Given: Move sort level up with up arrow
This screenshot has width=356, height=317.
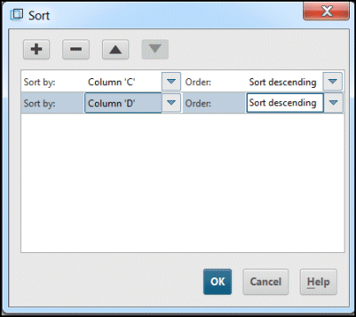Looking at the screenshot, I should point(115,49).
